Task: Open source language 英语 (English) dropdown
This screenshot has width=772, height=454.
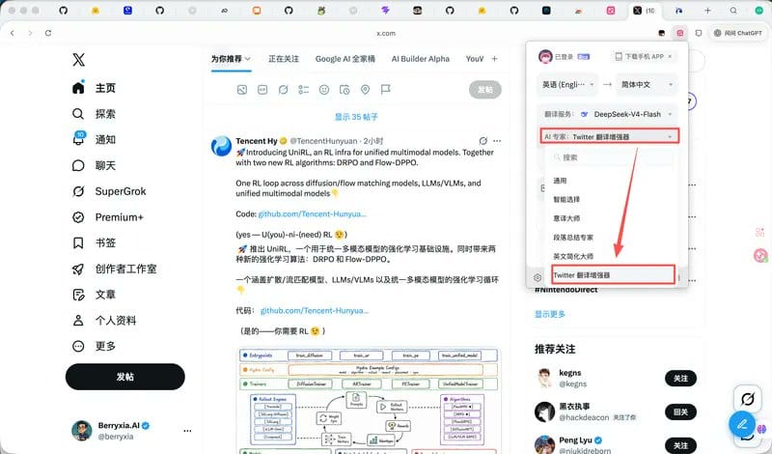Action: tap(567, 85)
